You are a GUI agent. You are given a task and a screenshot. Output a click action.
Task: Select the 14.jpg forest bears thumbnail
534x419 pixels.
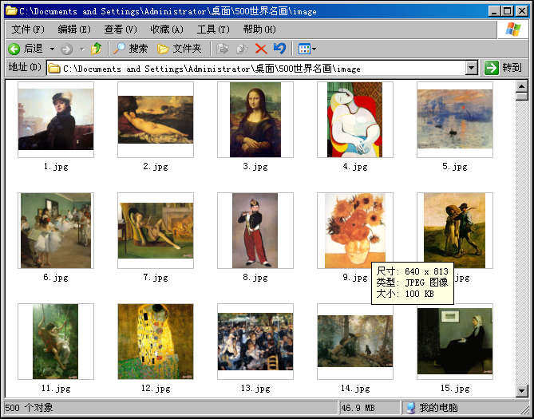click(355, 342)
